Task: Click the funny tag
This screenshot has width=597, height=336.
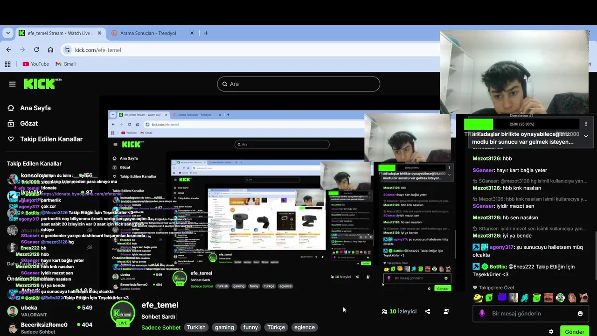Action: 250,327
